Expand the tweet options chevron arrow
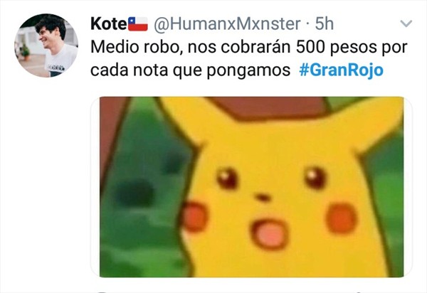 pos(406,23)
